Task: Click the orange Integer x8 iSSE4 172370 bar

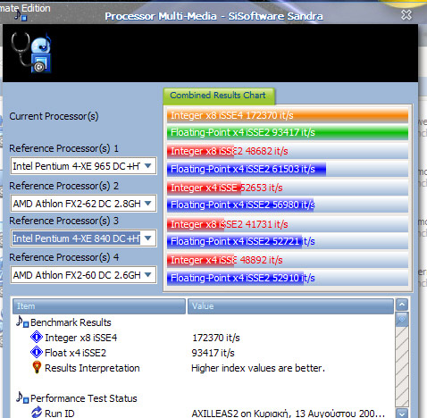Action: click(x=288, y=115)
